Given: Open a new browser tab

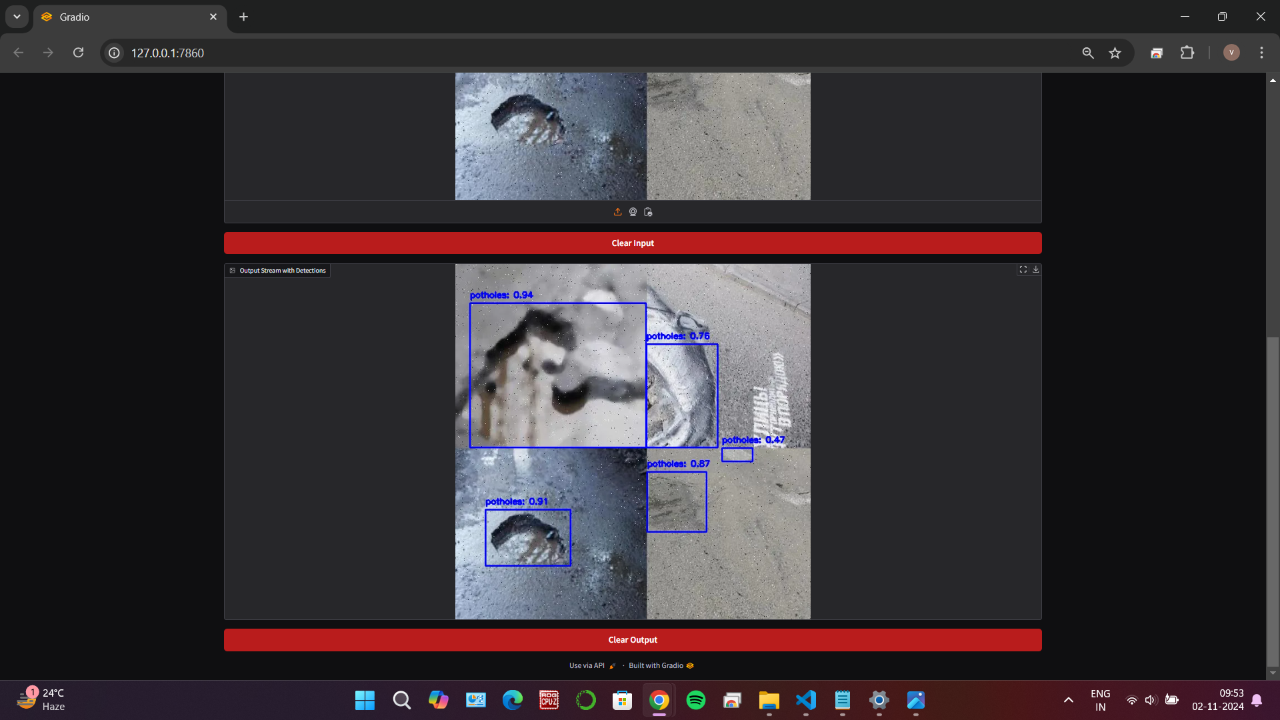Looking at the screenshot, I should pos(243,17).
